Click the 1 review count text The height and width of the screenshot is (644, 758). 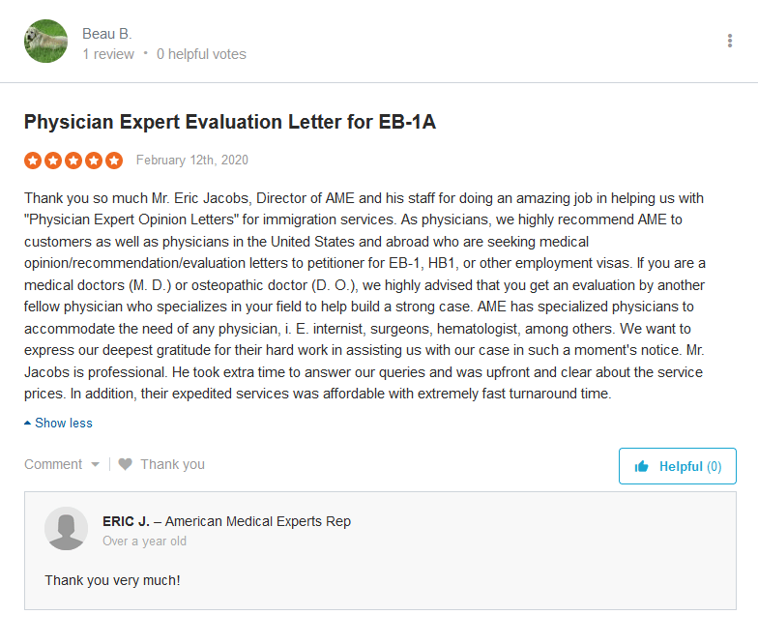click(108, 54)
